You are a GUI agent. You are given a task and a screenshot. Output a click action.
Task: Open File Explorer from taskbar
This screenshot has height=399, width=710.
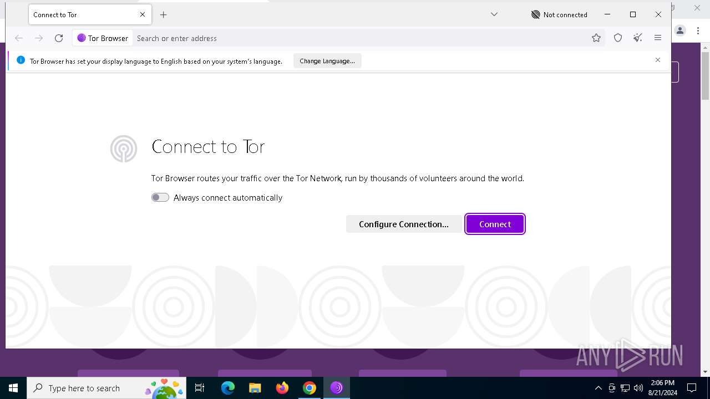255,388
